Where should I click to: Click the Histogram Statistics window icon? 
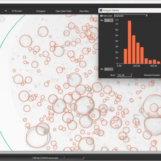[x=101, y=10]
